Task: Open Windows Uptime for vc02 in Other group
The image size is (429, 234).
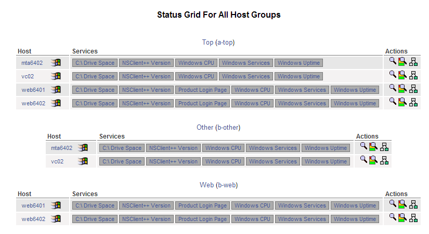Action: 326,161
